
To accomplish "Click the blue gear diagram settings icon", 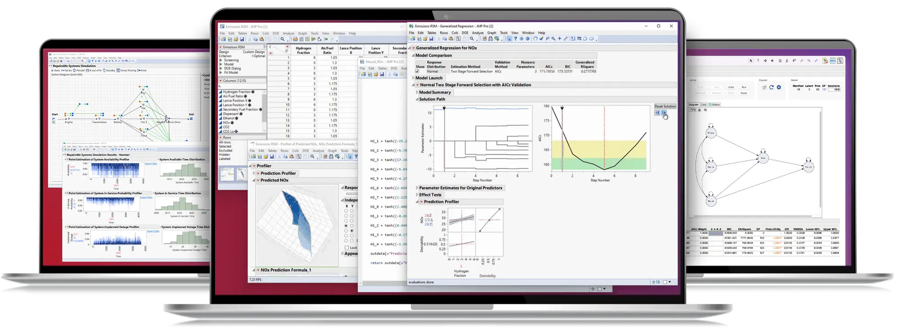I will pos(779,87).
